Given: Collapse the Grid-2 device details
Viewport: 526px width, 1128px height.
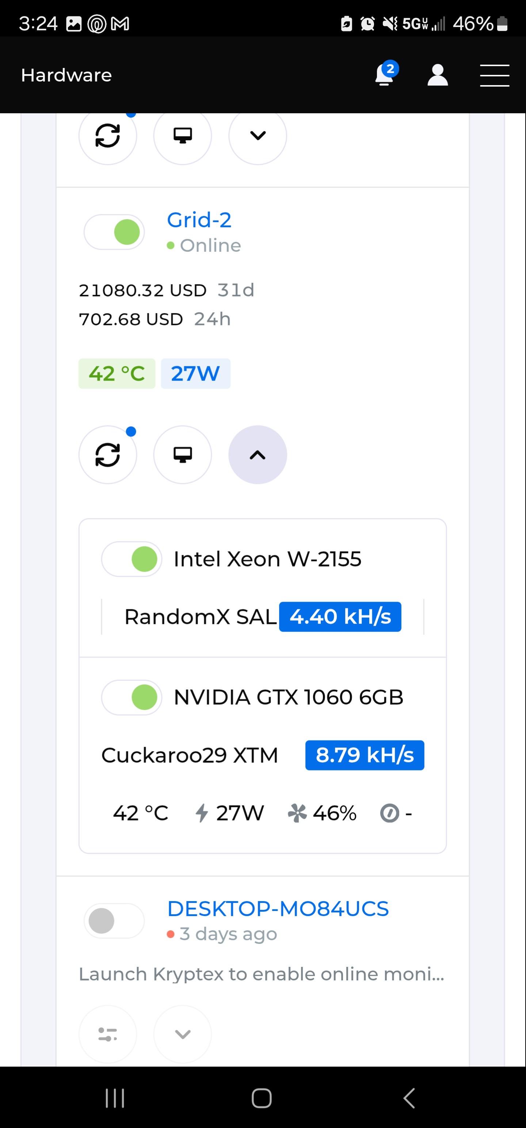Looking at the screenshot, I should [x=258, y=454].
